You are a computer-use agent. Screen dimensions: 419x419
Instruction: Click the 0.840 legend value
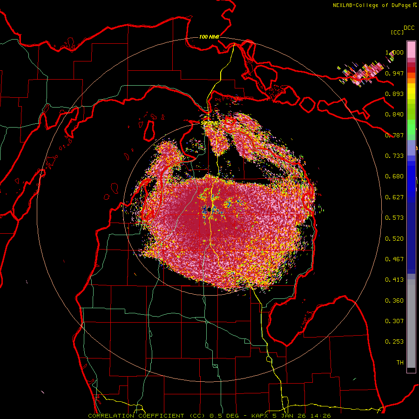click(x=394, y=115)
